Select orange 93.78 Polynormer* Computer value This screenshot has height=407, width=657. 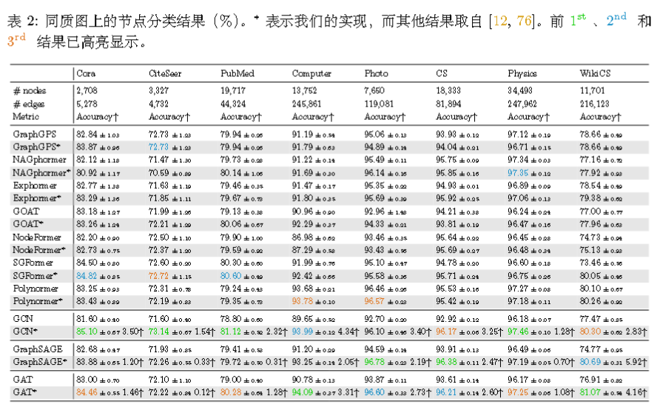point(303,301)
